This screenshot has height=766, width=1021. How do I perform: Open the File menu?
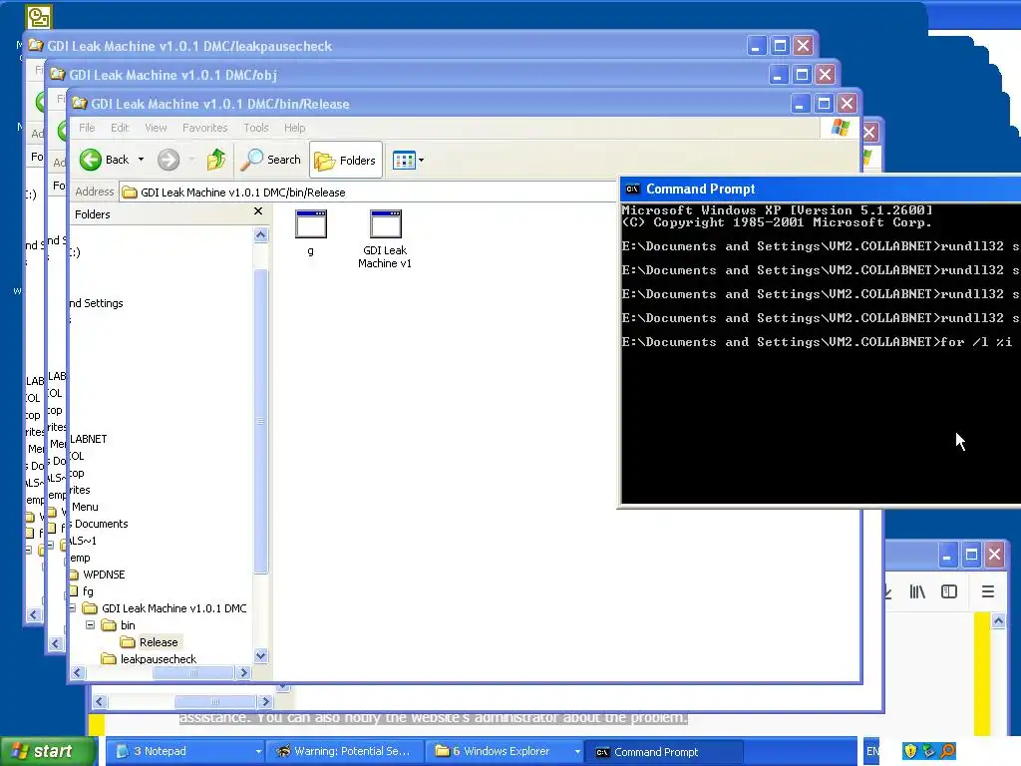87,128
